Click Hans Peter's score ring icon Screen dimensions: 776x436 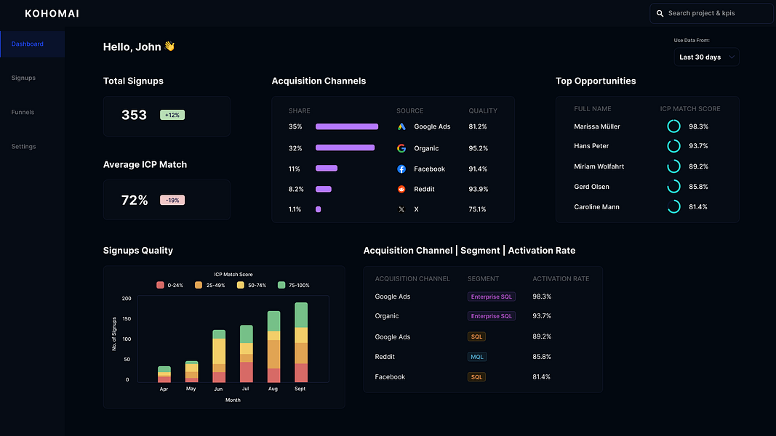[673, 146]
